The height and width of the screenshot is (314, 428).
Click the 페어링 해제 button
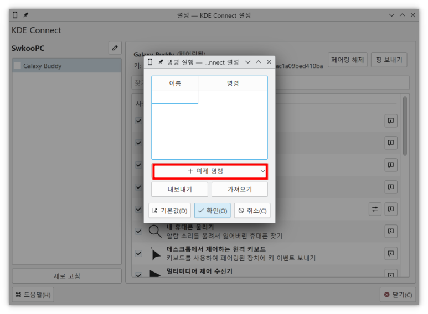pyautogui.click(x=348, y=60)
